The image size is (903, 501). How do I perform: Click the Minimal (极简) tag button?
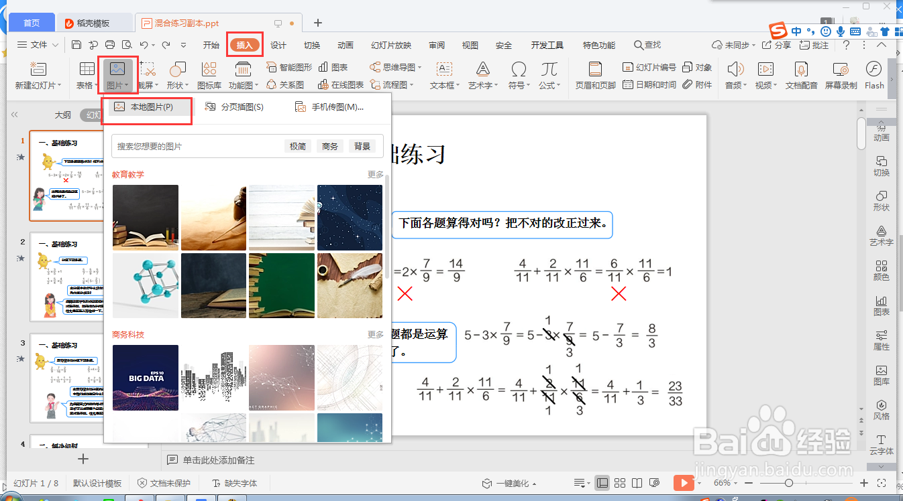(x=298, y=146)
